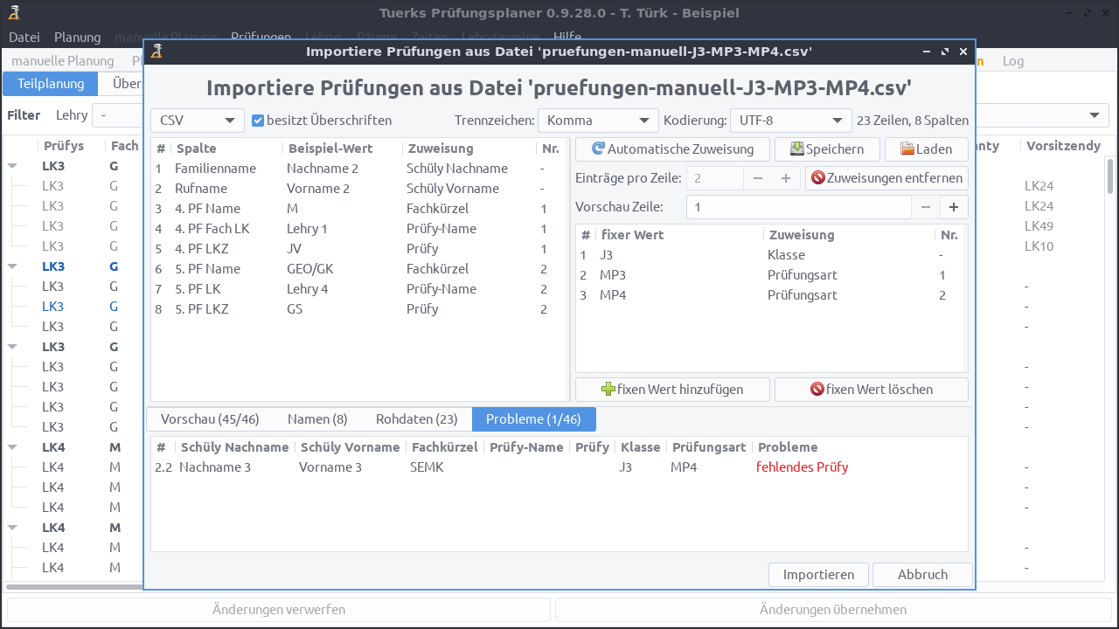Click Zuweisungen entfernen button
Screen dimensions: 1119x629
(886, 178)
